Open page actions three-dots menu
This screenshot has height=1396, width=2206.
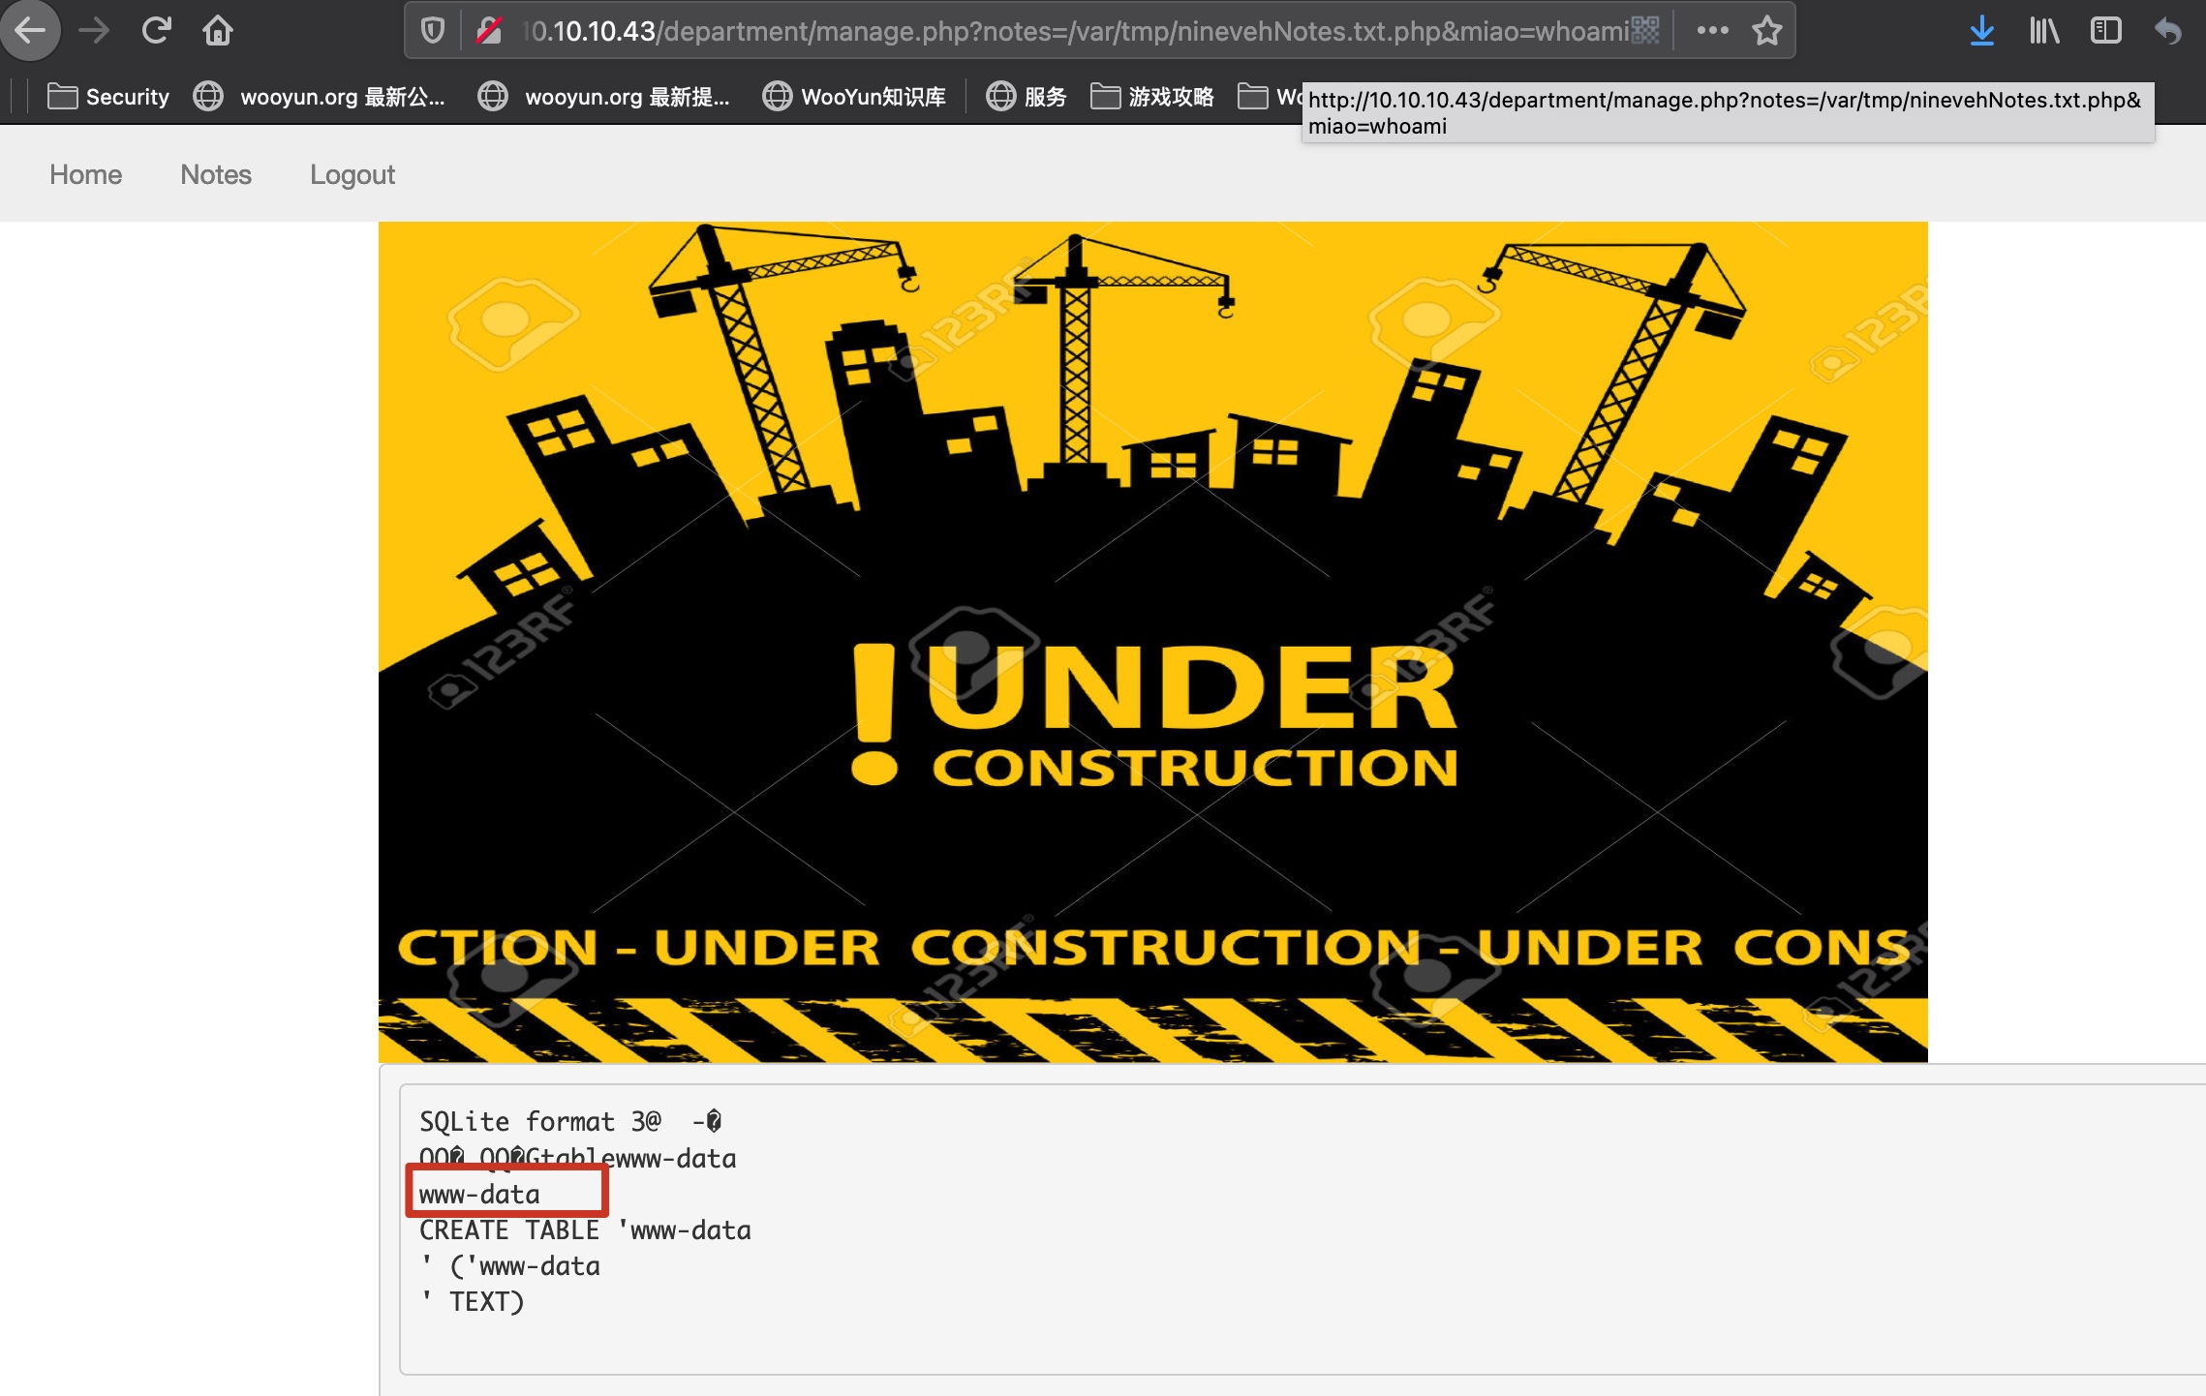click(x=1712, y=31)
